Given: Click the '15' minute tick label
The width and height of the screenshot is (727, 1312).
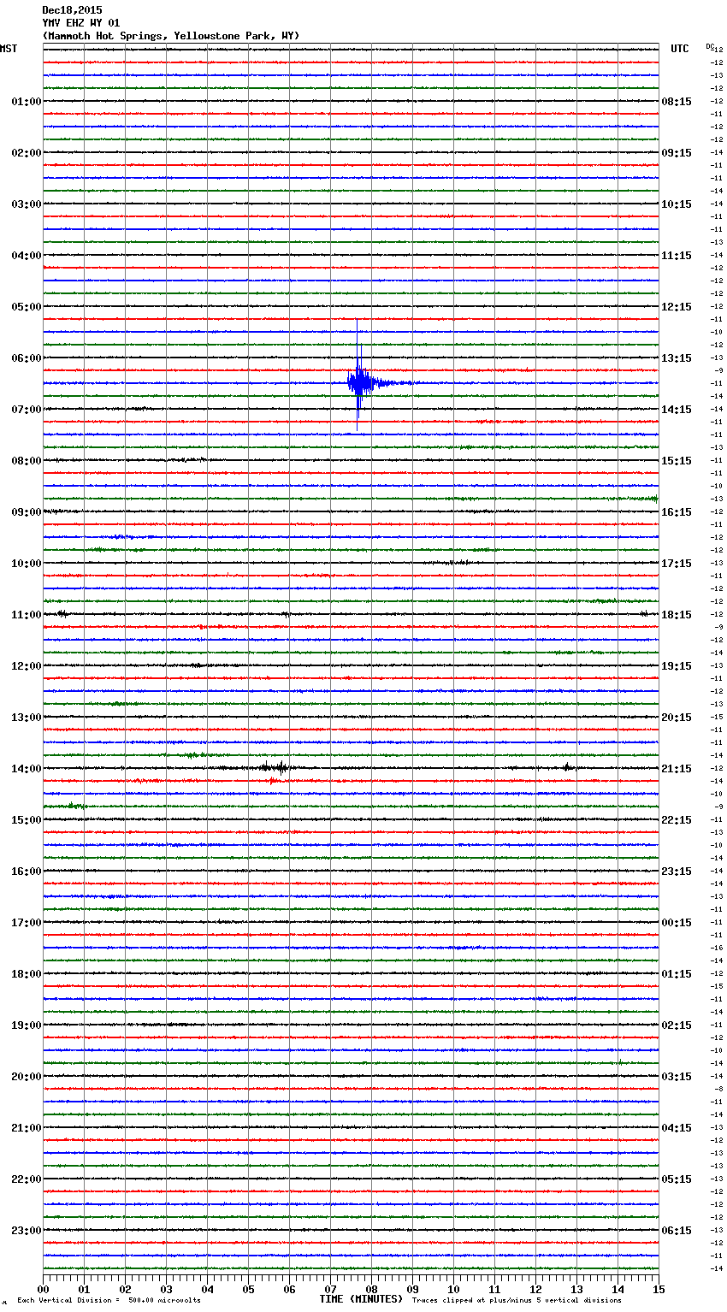Looking at the screenshot, I should [659, 1289].
